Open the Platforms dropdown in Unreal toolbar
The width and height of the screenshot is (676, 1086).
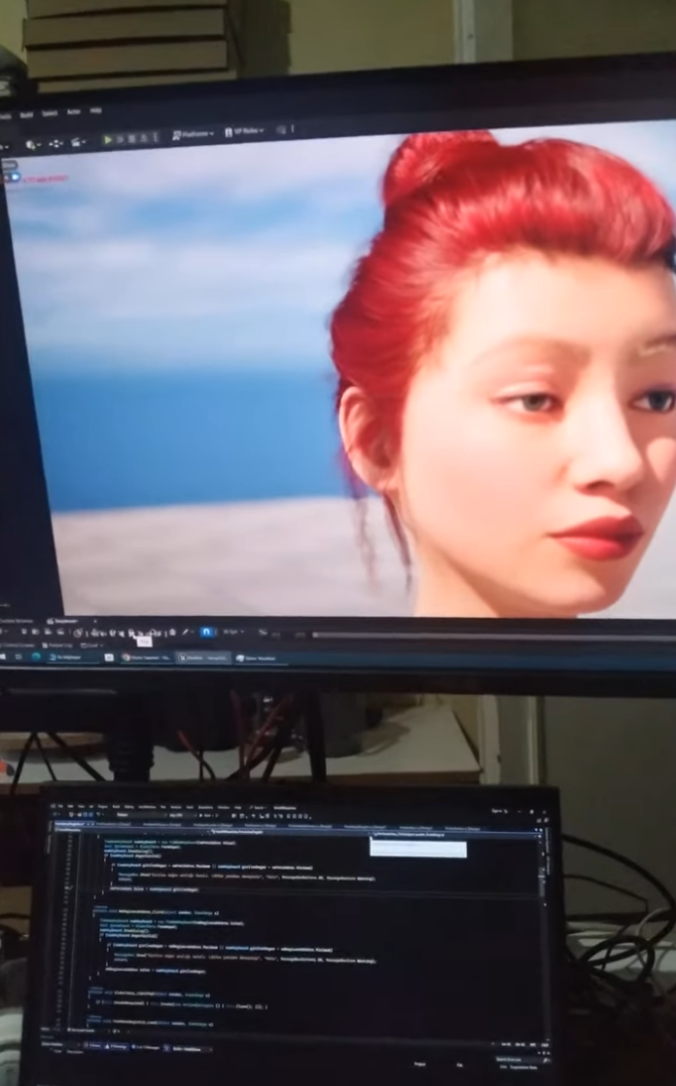pyautogui.click(x=194, y=133)
